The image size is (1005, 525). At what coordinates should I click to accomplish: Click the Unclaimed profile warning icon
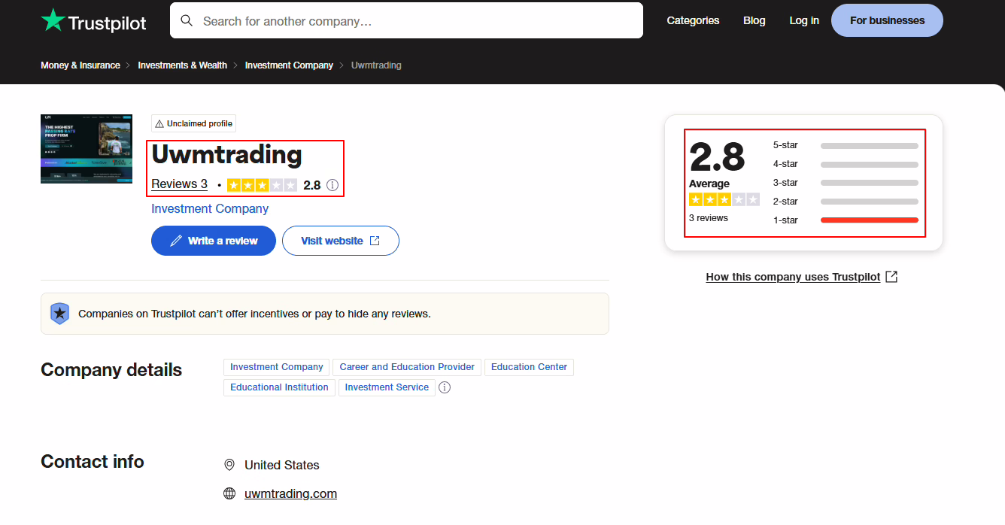point(159,123)
